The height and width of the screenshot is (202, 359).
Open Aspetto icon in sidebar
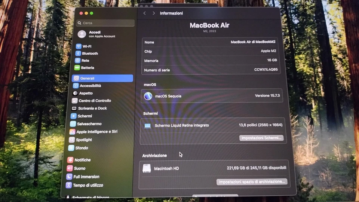coord(75,93)
